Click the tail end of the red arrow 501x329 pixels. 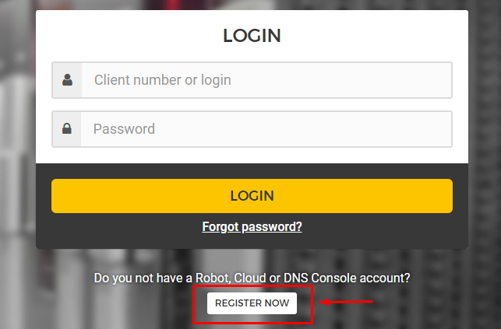coord(372,302)
